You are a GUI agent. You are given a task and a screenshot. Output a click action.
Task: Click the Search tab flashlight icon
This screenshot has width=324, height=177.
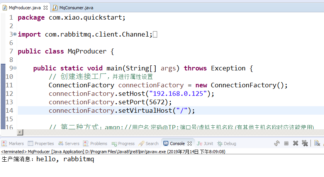click(141, 144)
